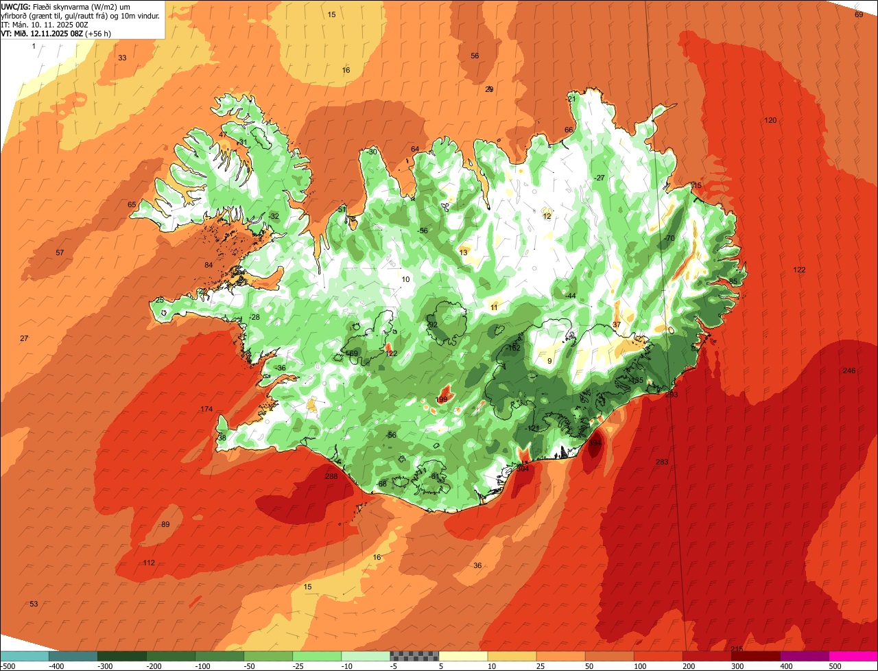Screen dimensions: 878x671
Task: Click the '-44' value in the highlands
Action: click(x=569, y=296)
